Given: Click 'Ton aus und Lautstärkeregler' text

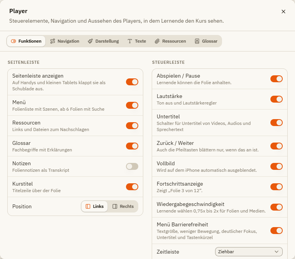Looking at the screenshot, I should pyautogui.click(x=187, y=103).
